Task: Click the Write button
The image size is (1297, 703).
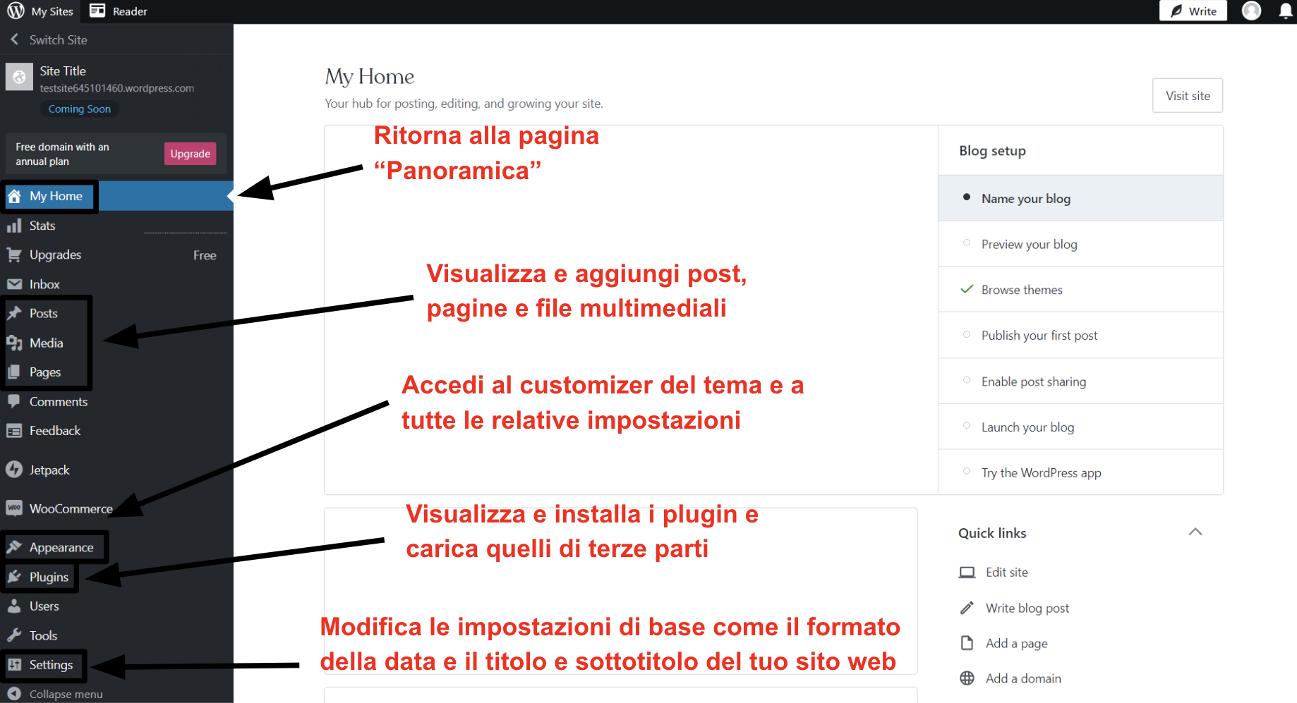Action: [1193, 11]
